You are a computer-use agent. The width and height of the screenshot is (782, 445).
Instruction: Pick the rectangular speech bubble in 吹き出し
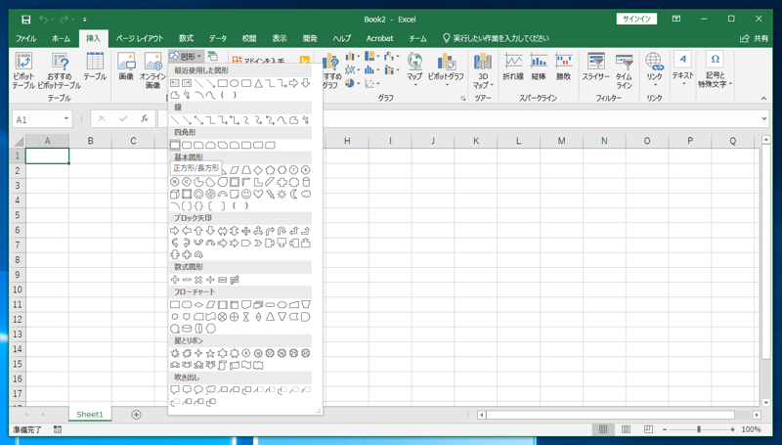tap(176, 390)
